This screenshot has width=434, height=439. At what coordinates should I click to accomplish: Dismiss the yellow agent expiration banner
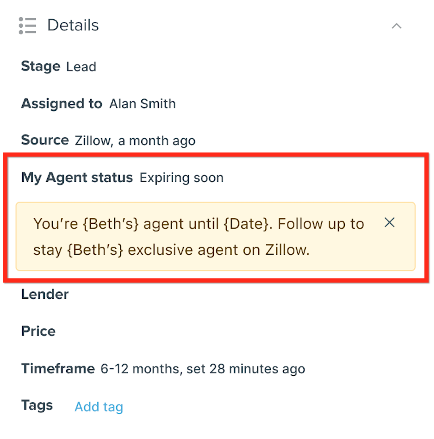click(389, 222)
